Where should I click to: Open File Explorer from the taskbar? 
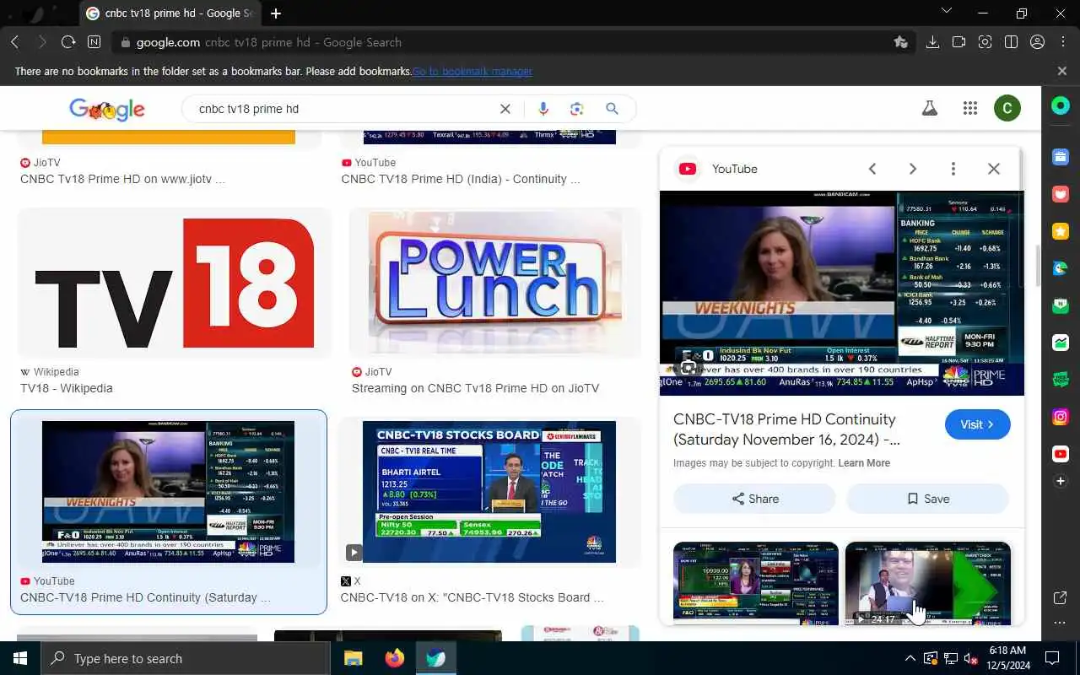pos(353,658)
